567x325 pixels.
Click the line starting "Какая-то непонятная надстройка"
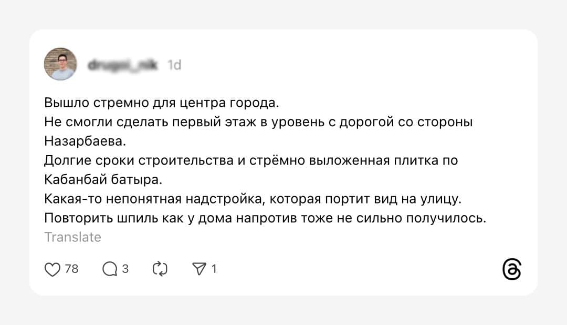coord(253,199)
